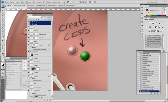Expand the 'boutons' layer group
The height and width of the screenshot is (102, 168).
pos(31,52)
